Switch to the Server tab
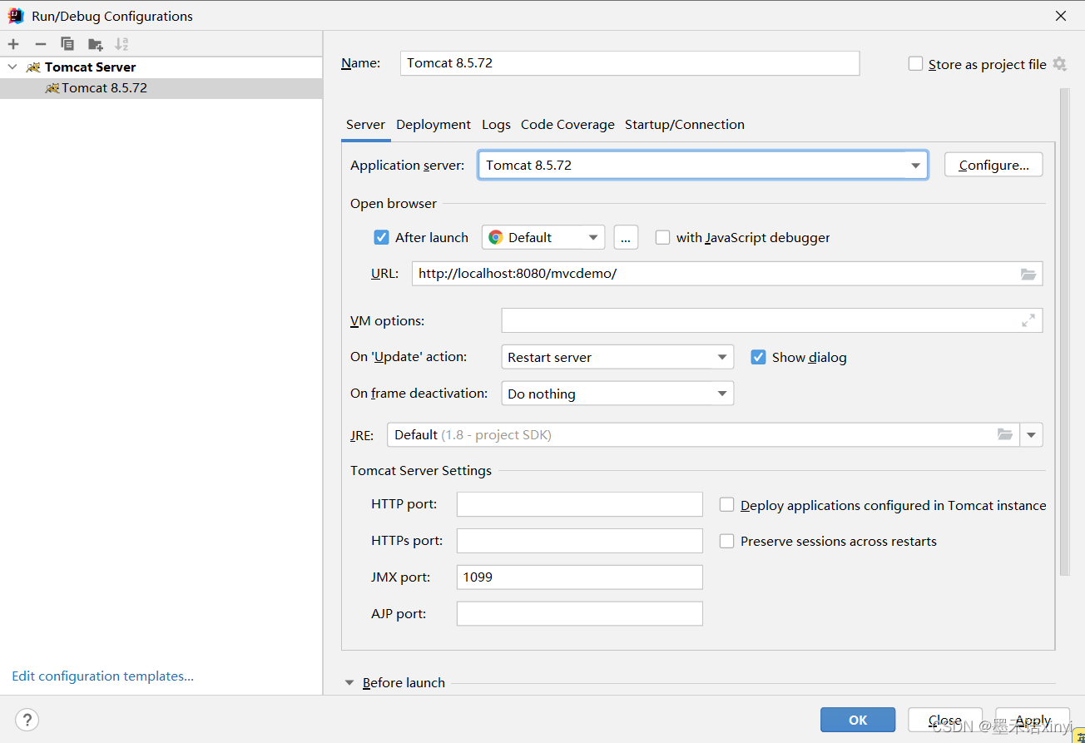1085x743 pixels. pyautogui.click(x=365, y=125)
